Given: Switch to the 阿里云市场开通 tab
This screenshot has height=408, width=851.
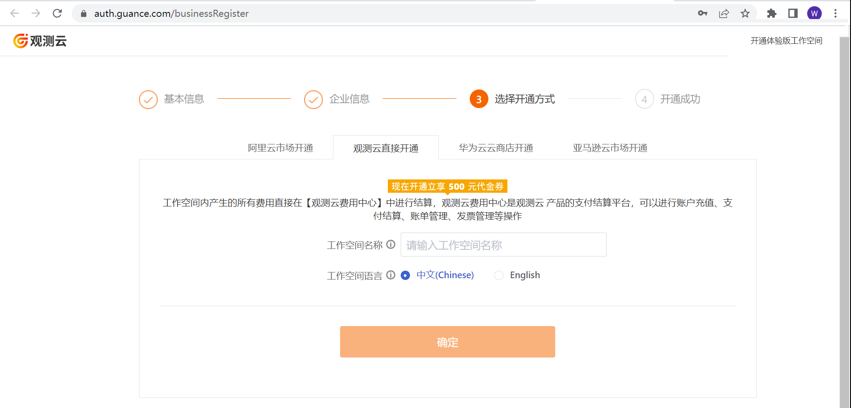Looking at the screenshot, I should pos(280,148).
